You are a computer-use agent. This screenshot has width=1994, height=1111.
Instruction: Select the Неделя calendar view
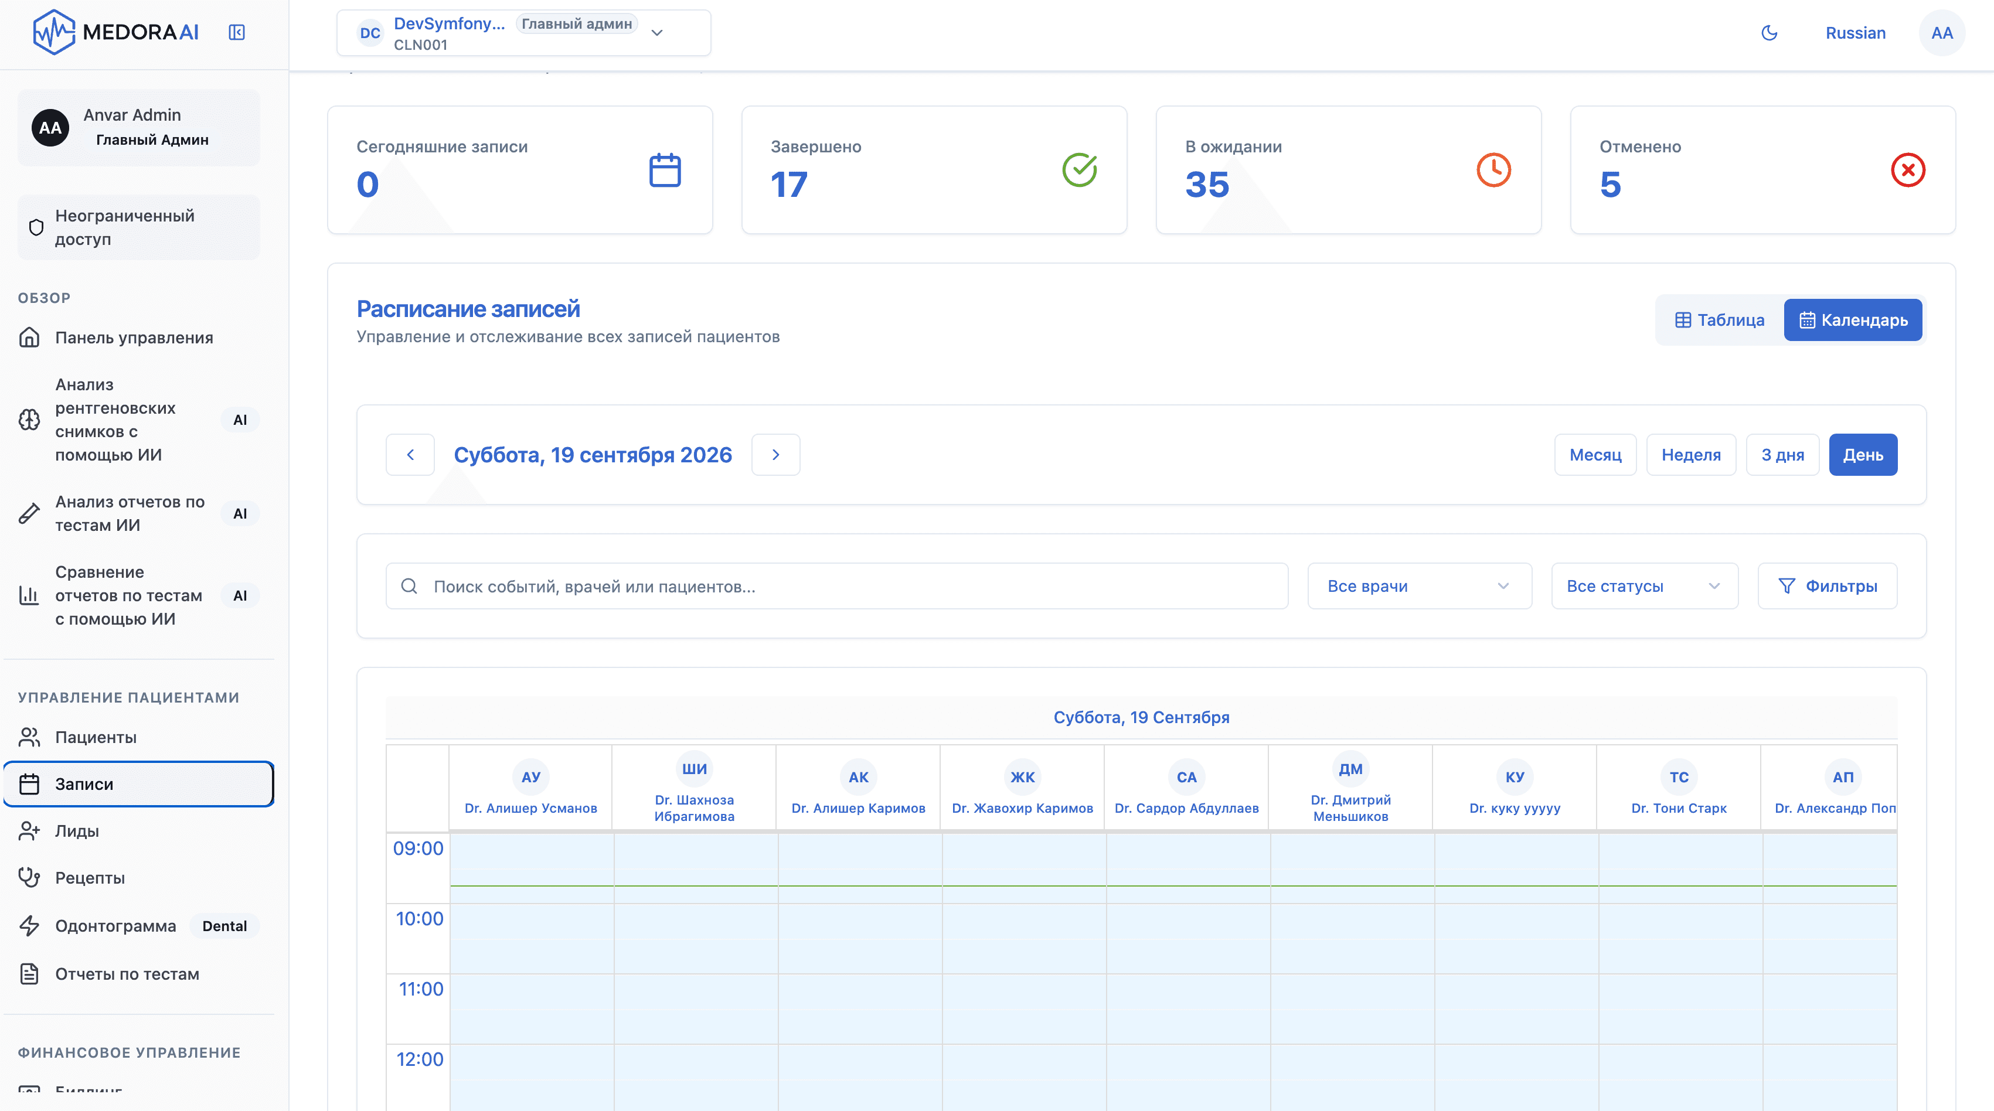(x=1690, y=455)
